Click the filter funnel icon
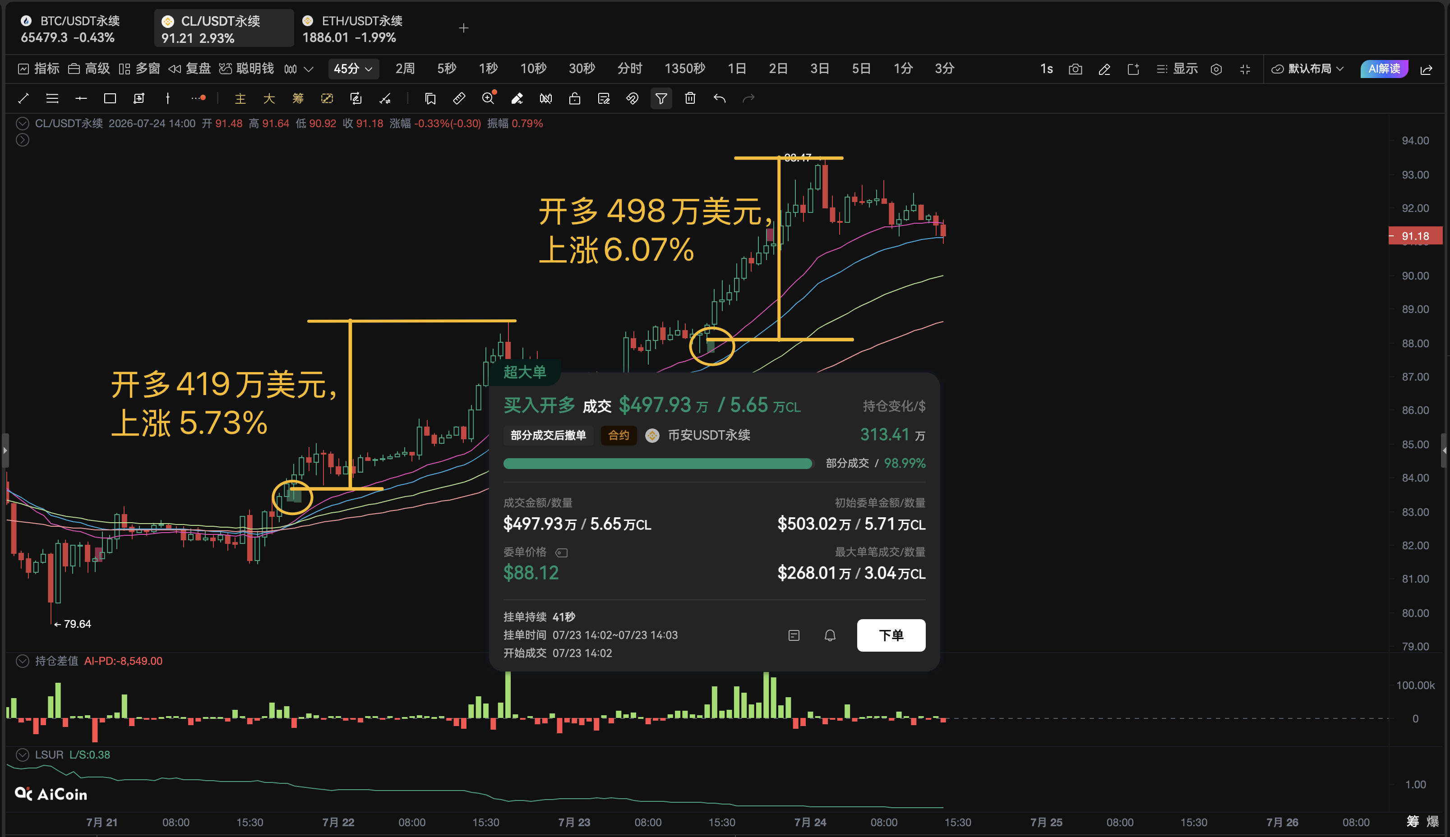Image resolution: width=1450 pixels, height=837 pixels. pos(661,98)
